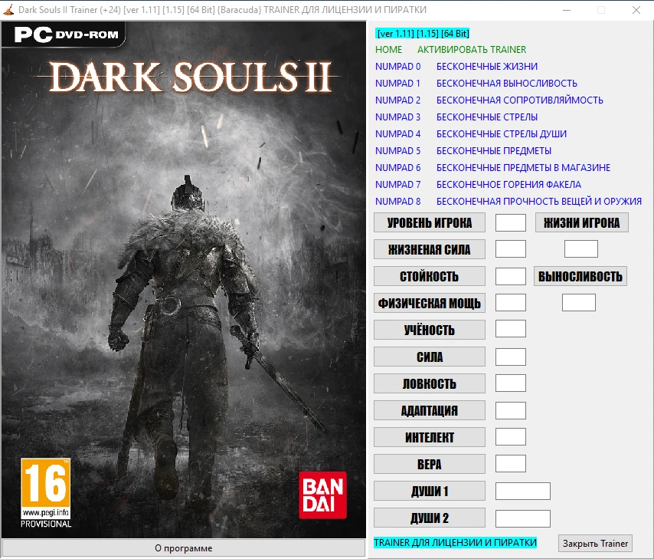The height and width of the screenshot is (559, 654).
Task: Apply the ВЕРА stat
Action: 429,463
